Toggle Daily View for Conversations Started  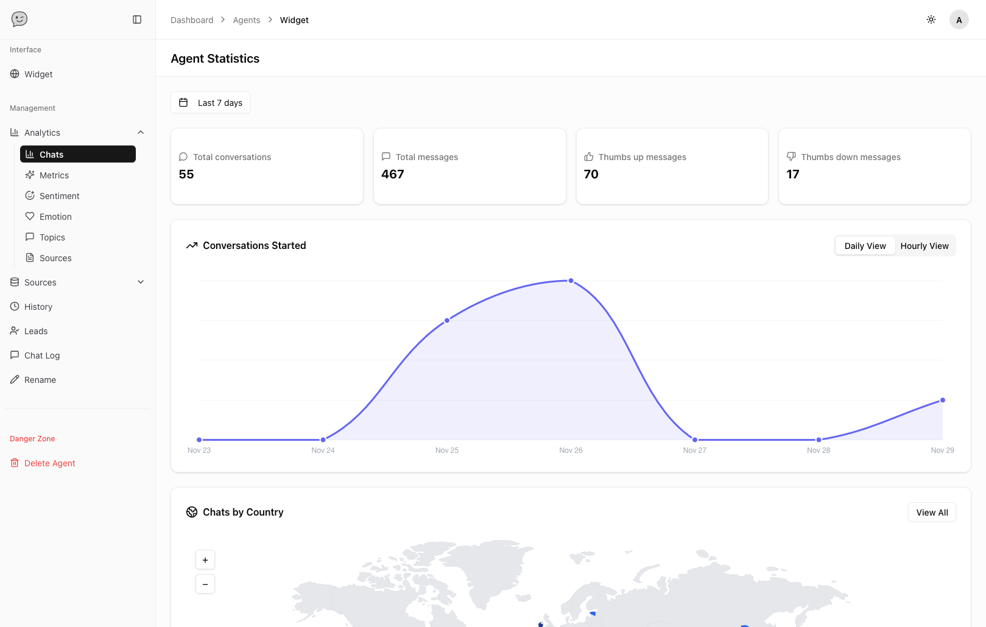(x=864, y=245)
